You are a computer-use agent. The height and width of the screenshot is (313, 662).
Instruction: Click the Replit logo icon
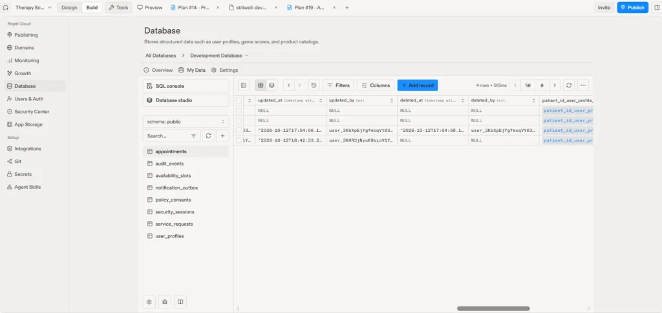[x=5, y=8]
